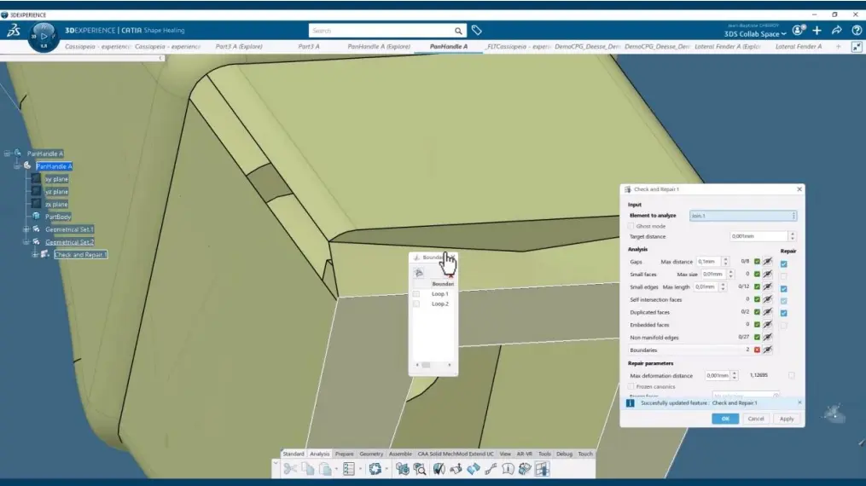Click the update/refresh cycle icon in toolbar
866x486 pixels.
pyautogui.click(x=375, y=469)
